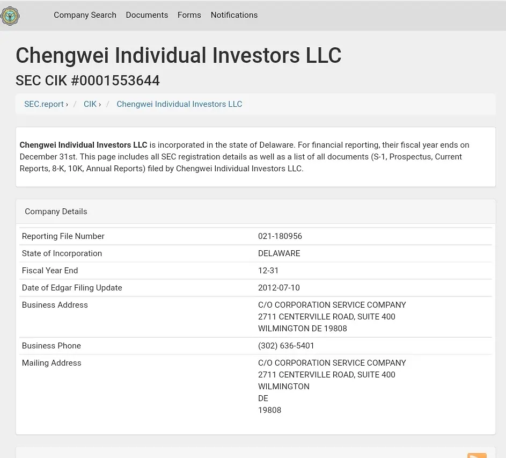Click the Mailing Address row label
This screenshot has width=506, height=458.
[x=52, y=363]
